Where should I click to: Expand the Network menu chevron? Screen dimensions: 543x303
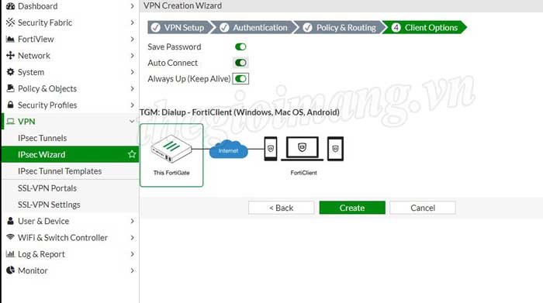[133, 55]
